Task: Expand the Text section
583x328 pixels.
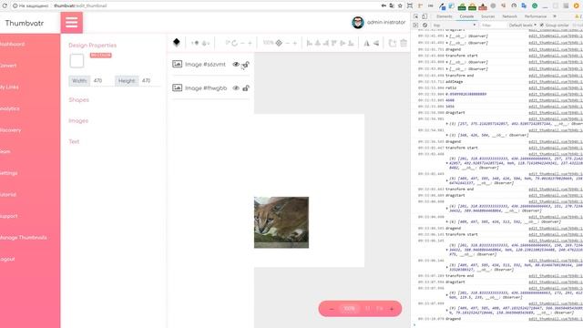Action: (74, 141)
